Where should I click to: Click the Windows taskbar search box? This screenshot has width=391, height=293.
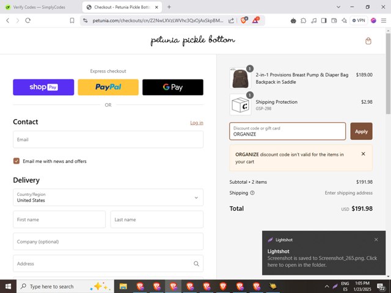click(65, 286)
